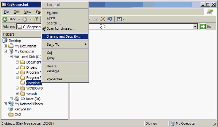Click the green Back arrow icon
Image resolution: width=218 pixels, height=127 pixels.
[5, 19]
